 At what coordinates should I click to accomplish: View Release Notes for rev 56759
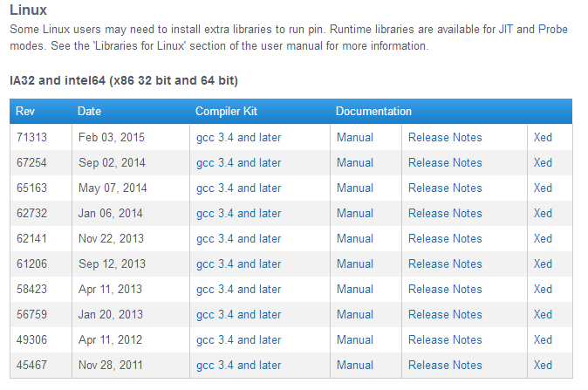tap(445, 315)
